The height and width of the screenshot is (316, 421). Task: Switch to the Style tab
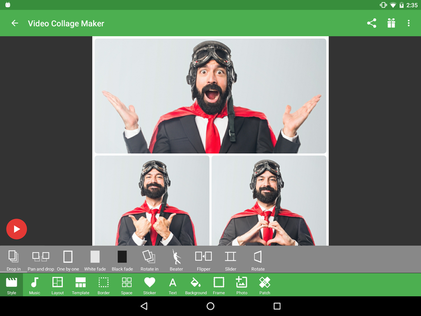[11, 285]
